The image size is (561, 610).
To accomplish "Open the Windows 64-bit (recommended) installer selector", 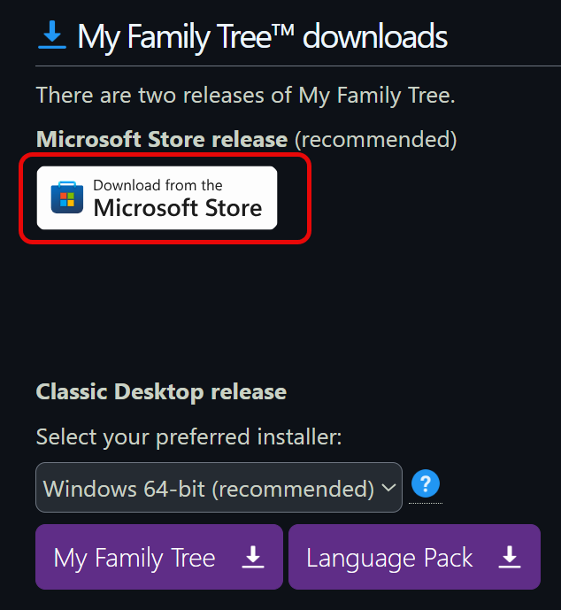I will tap(209, 488).
